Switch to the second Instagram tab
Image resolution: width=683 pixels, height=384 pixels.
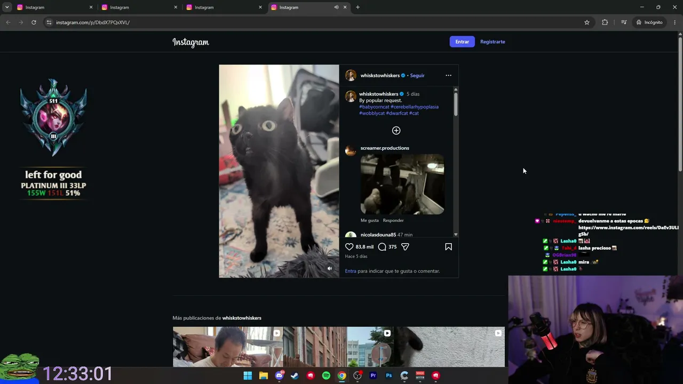pyautogui.click(x=139, y=7)
